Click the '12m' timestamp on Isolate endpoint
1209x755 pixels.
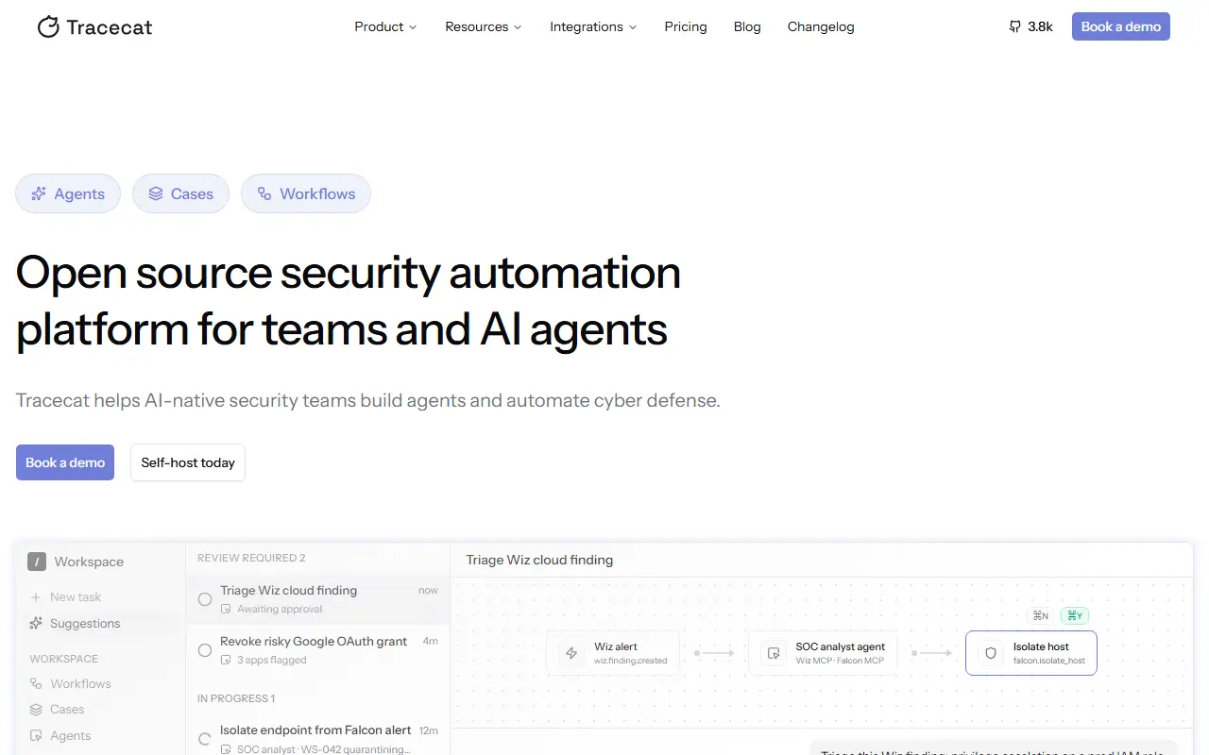[x=429, y=730]
